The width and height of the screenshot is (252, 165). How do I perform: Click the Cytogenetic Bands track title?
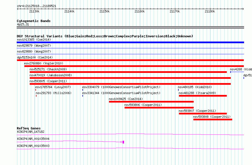pos(34,21)
